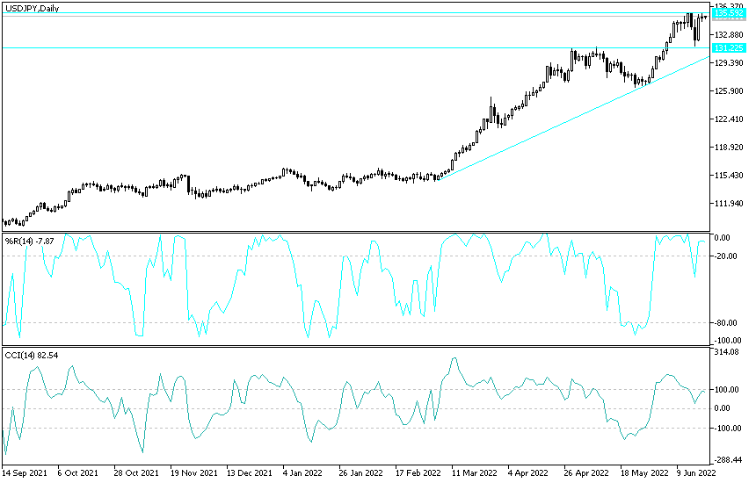Click the -100.00 level in %R panel

728,340
